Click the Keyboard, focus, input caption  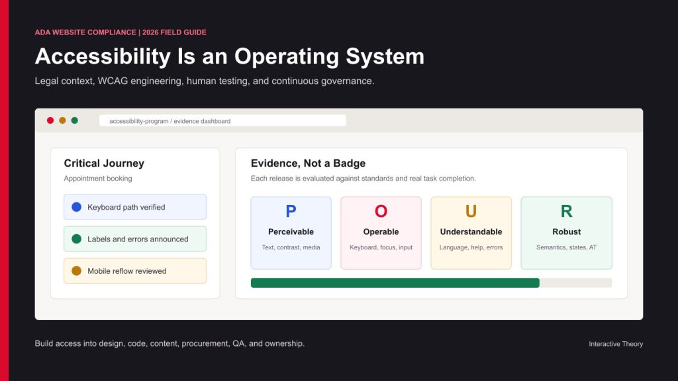point(381,247)
